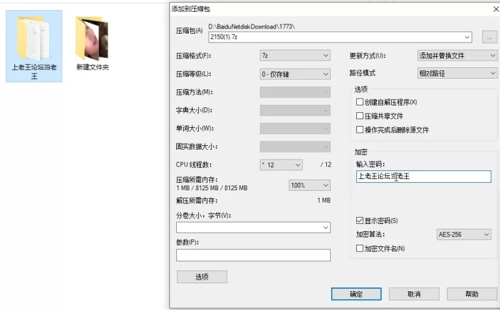Open the 压缩格式 7z dropdown

(x=295, y=56)
